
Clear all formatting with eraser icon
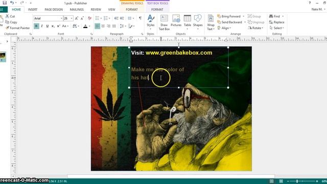click(90, 18)
